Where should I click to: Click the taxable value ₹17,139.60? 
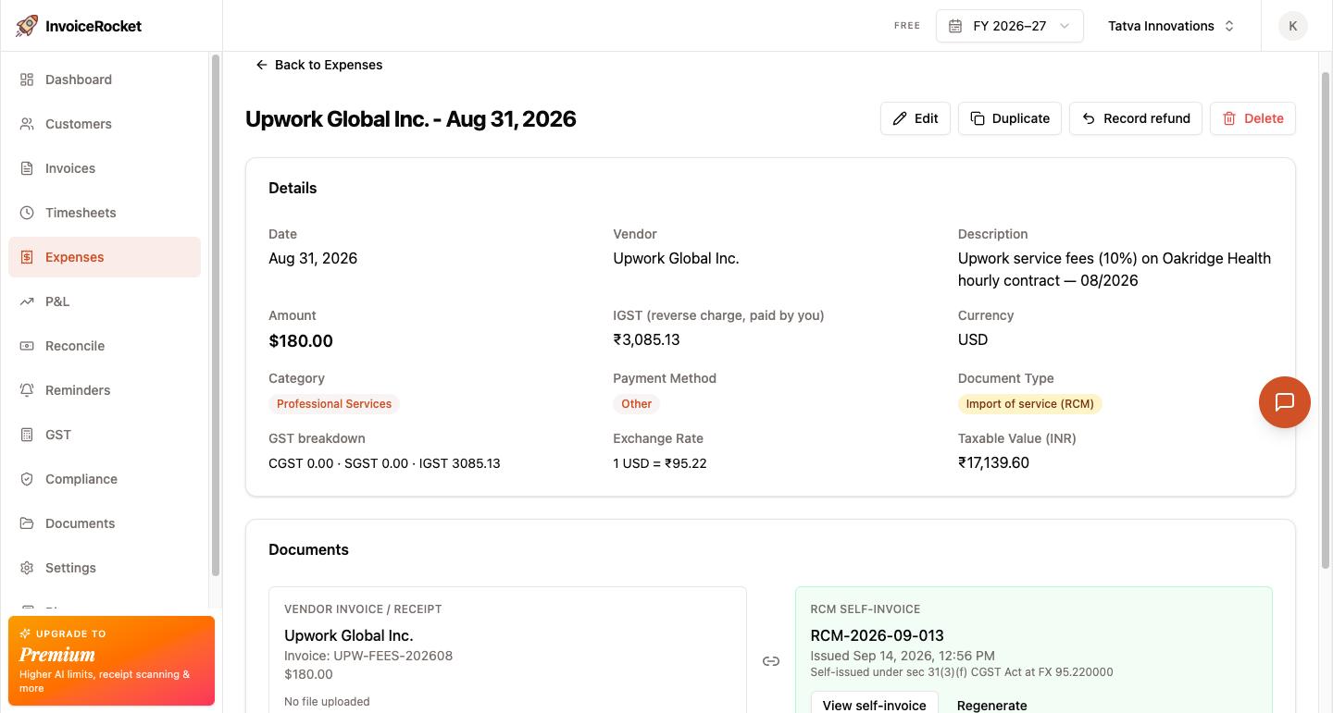[x=993, y=462]
